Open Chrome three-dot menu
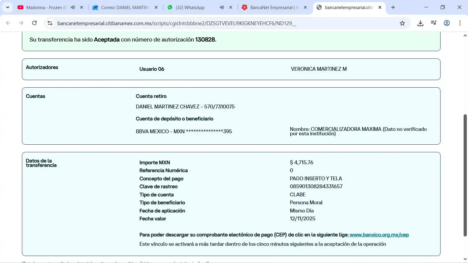 (x=460, y=23)
